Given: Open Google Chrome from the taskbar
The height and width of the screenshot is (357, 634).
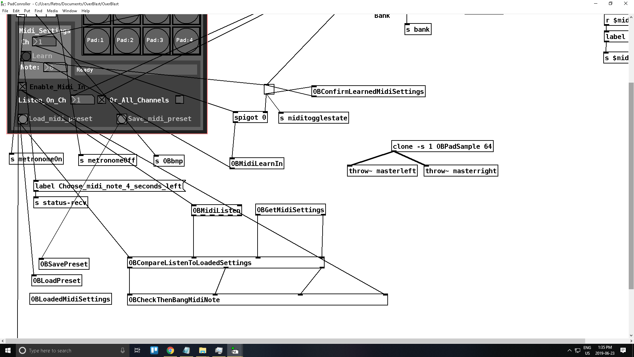Looking at the screenshot, I should [170, 350].
